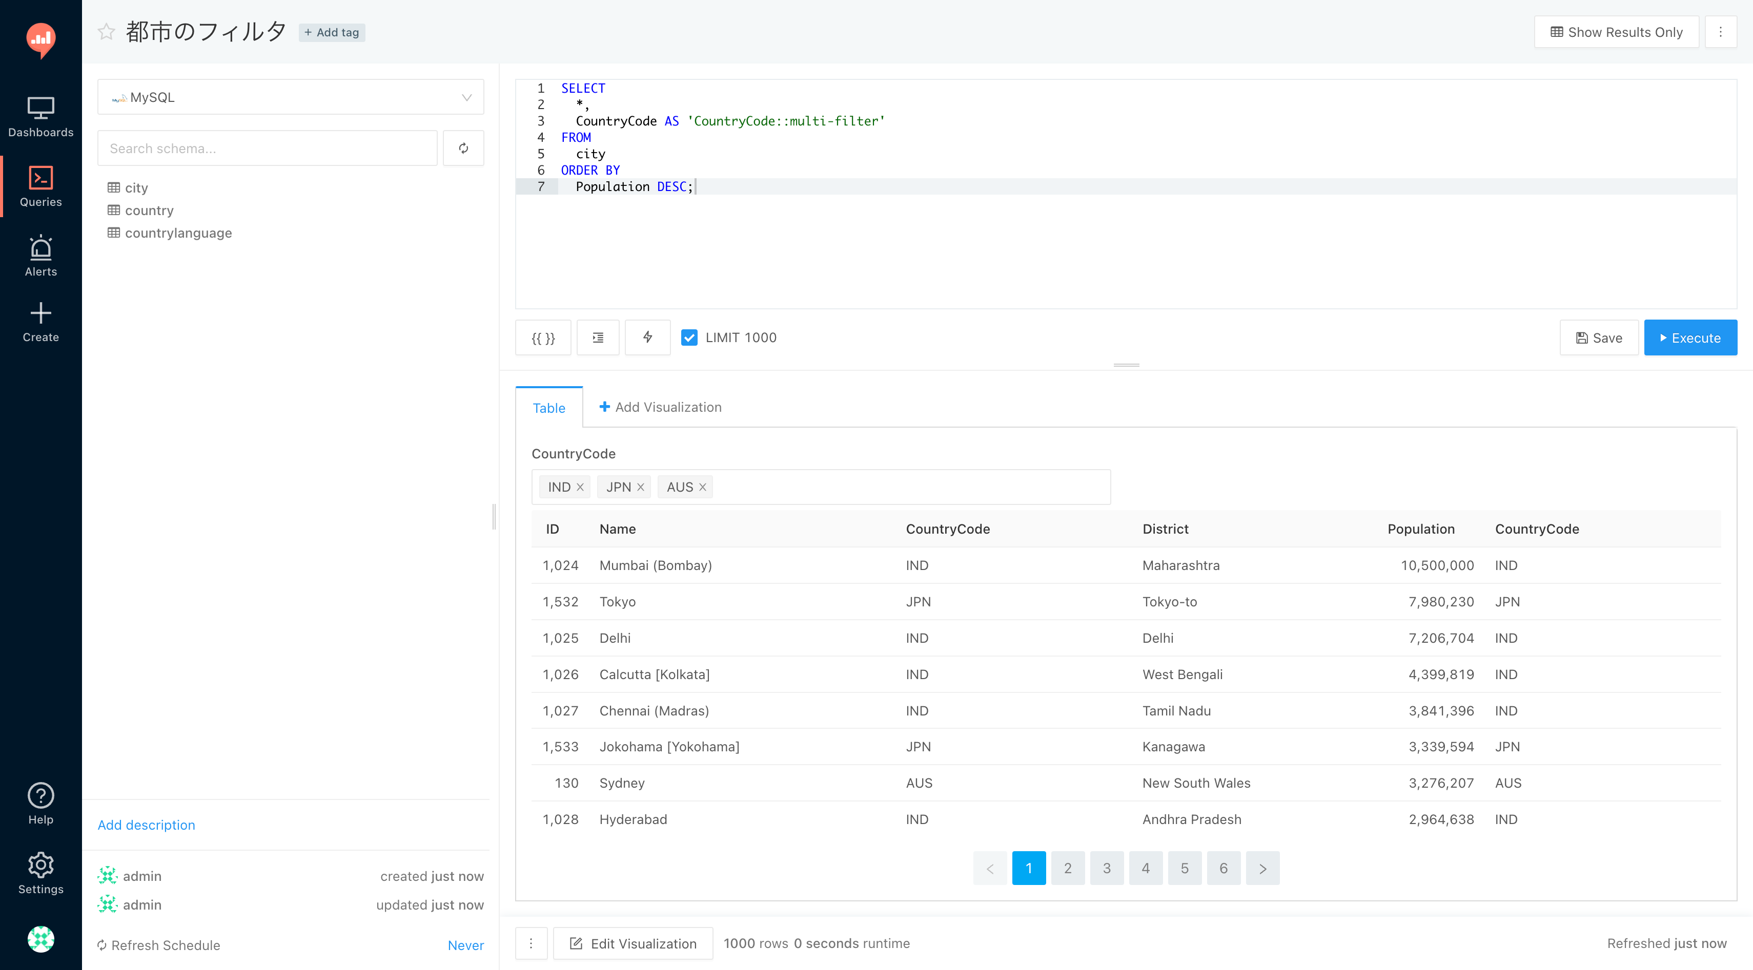The width and height of the screenshot is (1753, 970).
Task: Format the query with indent icon
Action: pyautogui.click(x=598, y=338)
